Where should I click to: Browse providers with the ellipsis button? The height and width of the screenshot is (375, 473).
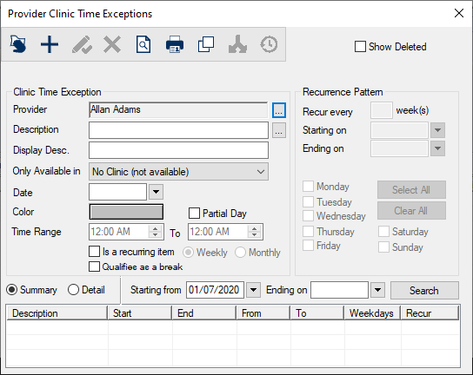pyautogui.click(x=279, y=110)
